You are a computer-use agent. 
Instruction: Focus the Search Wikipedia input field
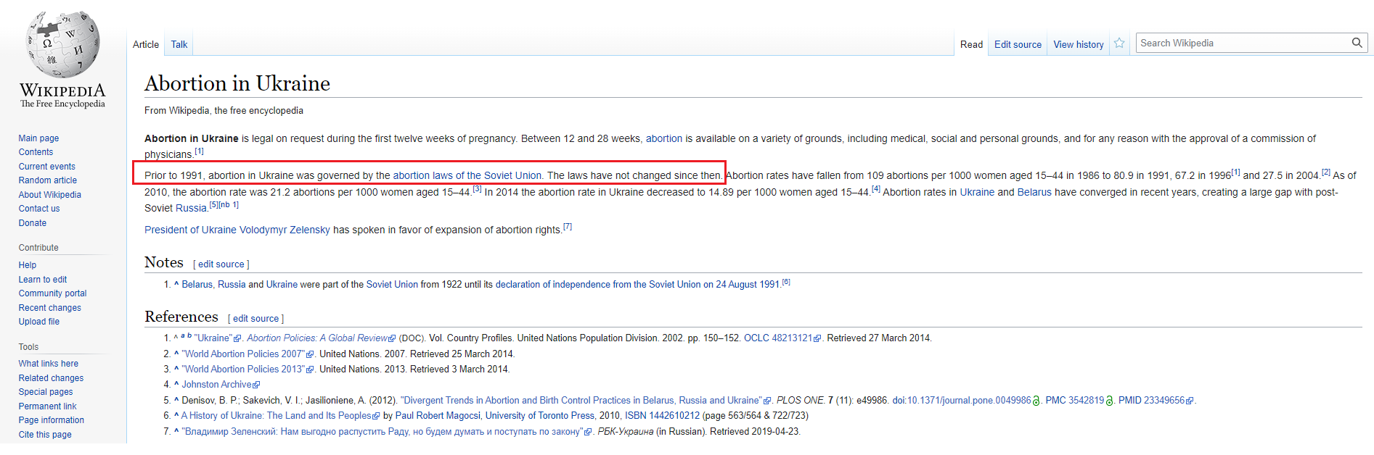1241,43
